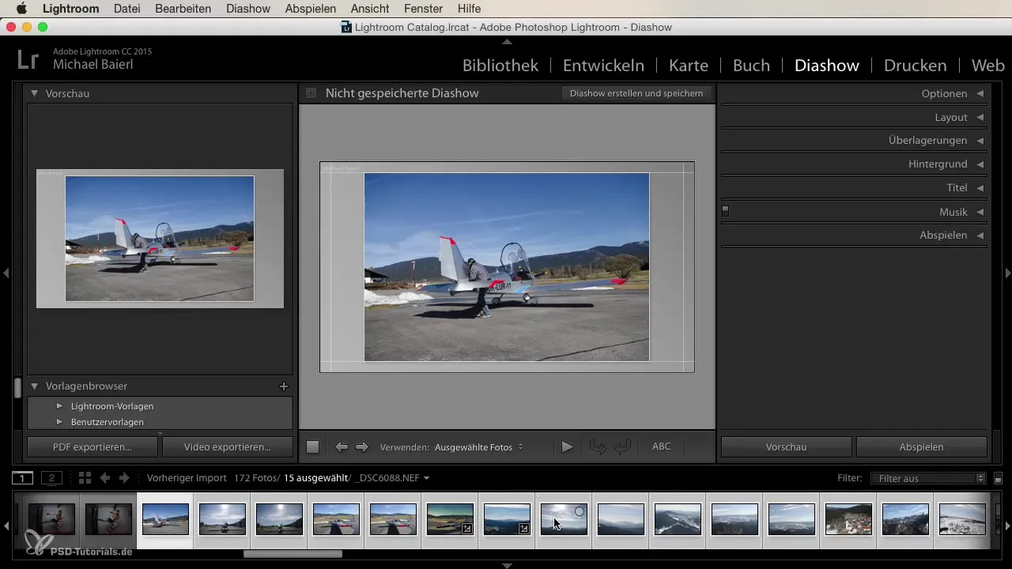Collapse the Vorschau panel

coord(35,93)
